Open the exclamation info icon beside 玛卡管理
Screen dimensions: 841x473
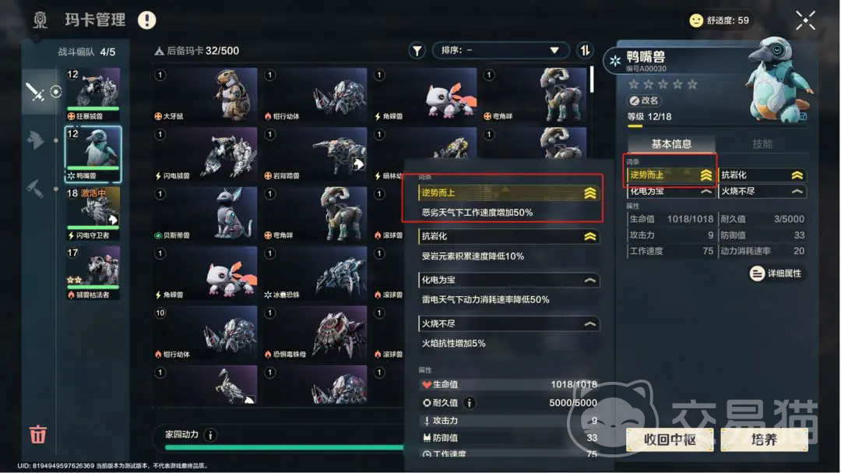[146, 19]
